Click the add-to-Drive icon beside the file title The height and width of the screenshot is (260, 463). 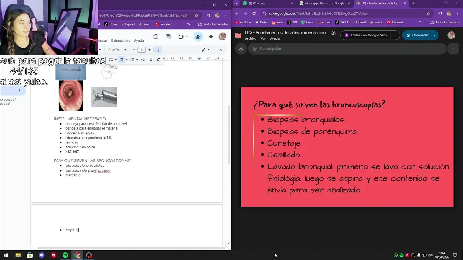click(334, 33)
